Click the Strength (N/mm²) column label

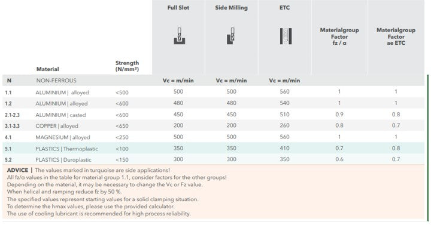(127, 66)
